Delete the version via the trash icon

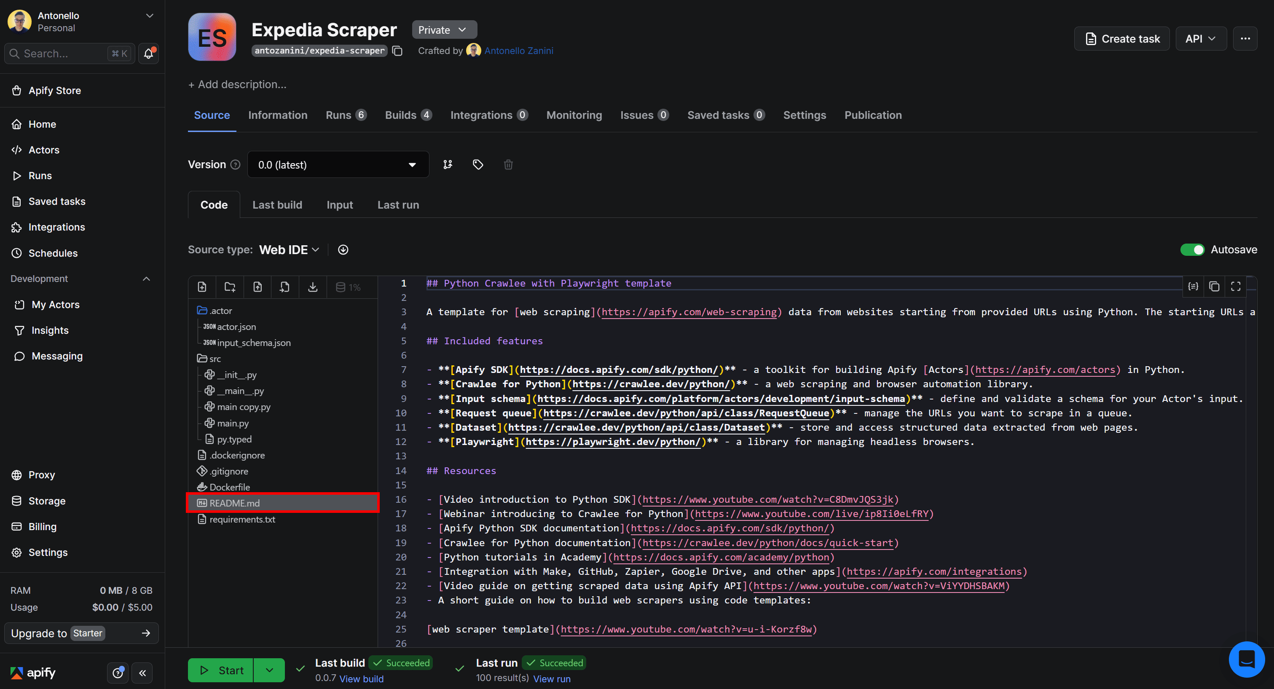[x=508, y=164]
